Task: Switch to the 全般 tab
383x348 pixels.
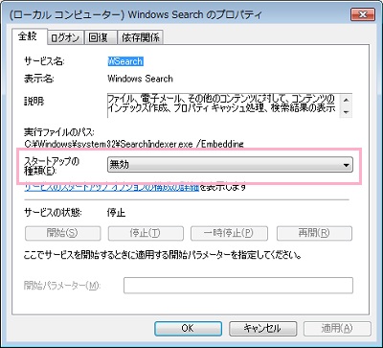Action: (x=30, y=35)
